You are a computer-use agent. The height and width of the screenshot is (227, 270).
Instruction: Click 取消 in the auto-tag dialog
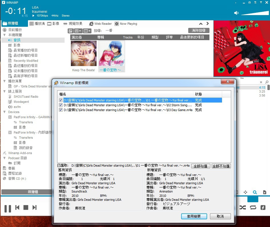click(x=220, y=216)
